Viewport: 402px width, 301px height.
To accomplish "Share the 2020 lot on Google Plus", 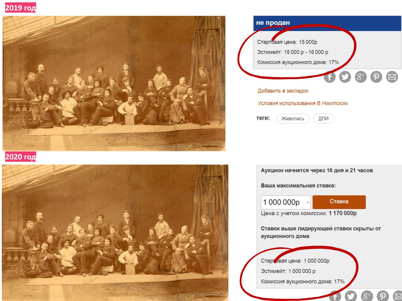I will pyautogui.click(x=367, y=296).
